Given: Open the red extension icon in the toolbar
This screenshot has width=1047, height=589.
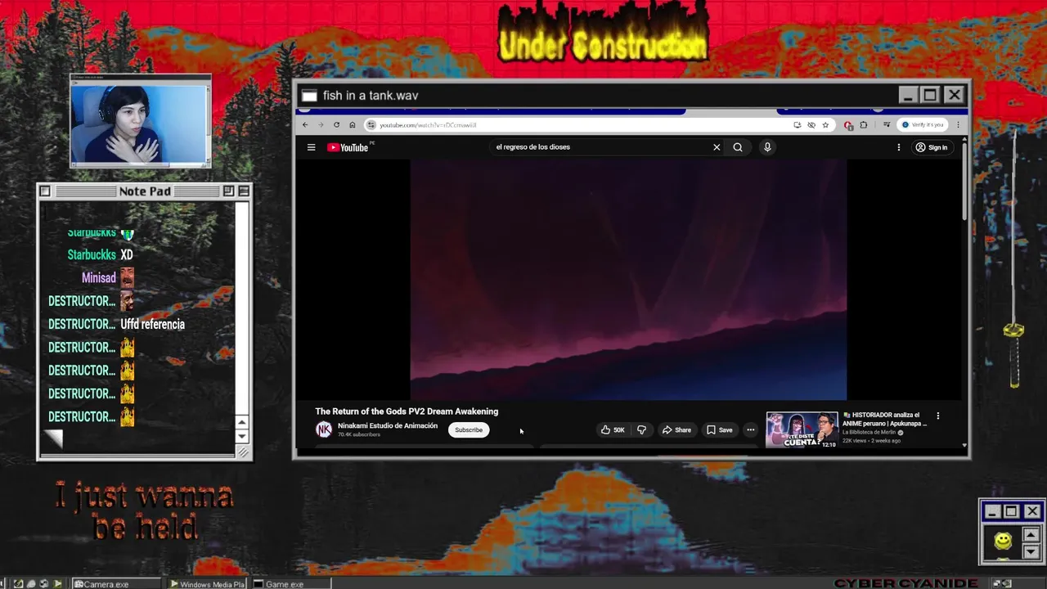Looking at the screenshot, I should tap(848, 125).
